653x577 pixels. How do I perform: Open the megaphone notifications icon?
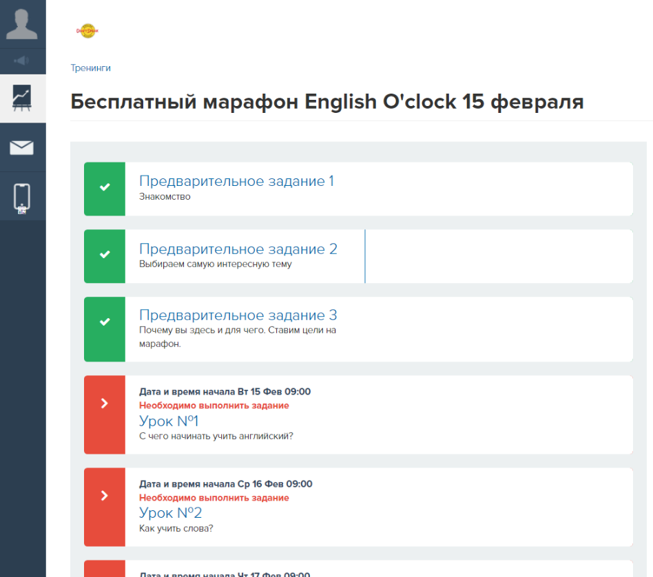pos(21,61)
